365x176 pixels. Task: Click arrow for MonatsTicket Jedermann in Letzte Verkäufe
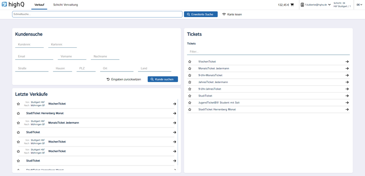pos(174,123)
